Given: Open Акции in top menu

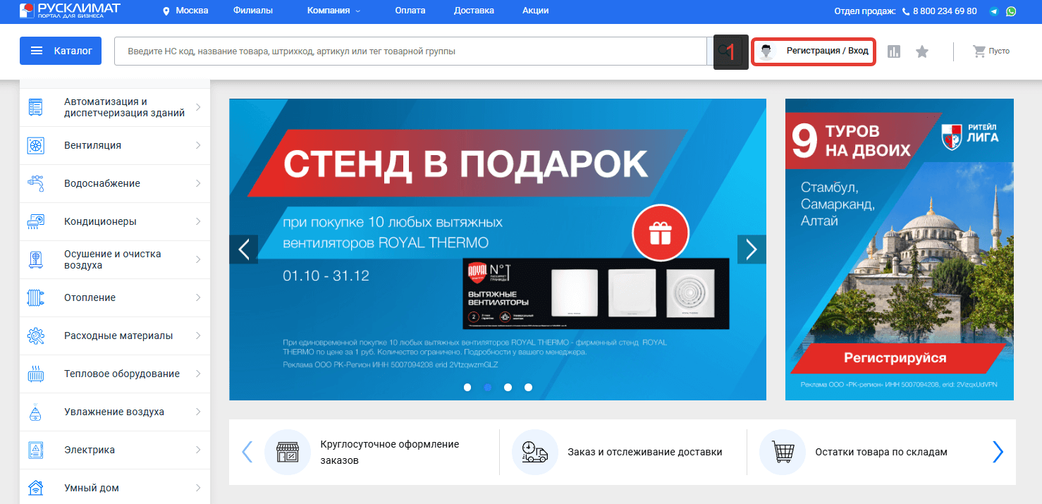Looking at the screenshot, I should (x=536, y=11).
